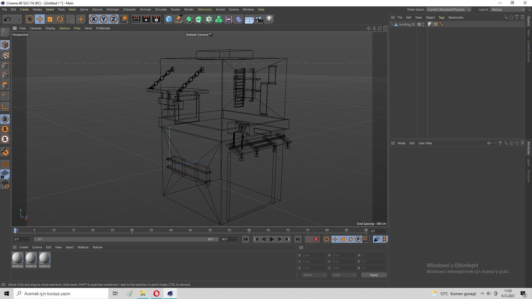Add a Cube primitive object

tap(169, 19)
